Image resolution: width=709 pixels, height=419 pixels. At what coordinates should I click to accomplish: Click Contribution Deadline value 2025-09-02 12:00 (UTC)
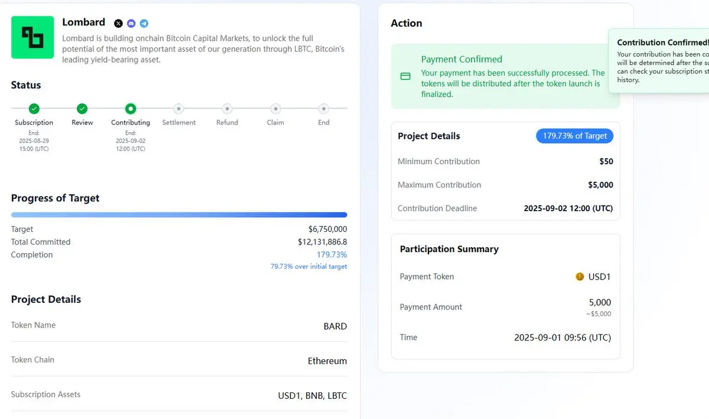click(x=568, y=208)
